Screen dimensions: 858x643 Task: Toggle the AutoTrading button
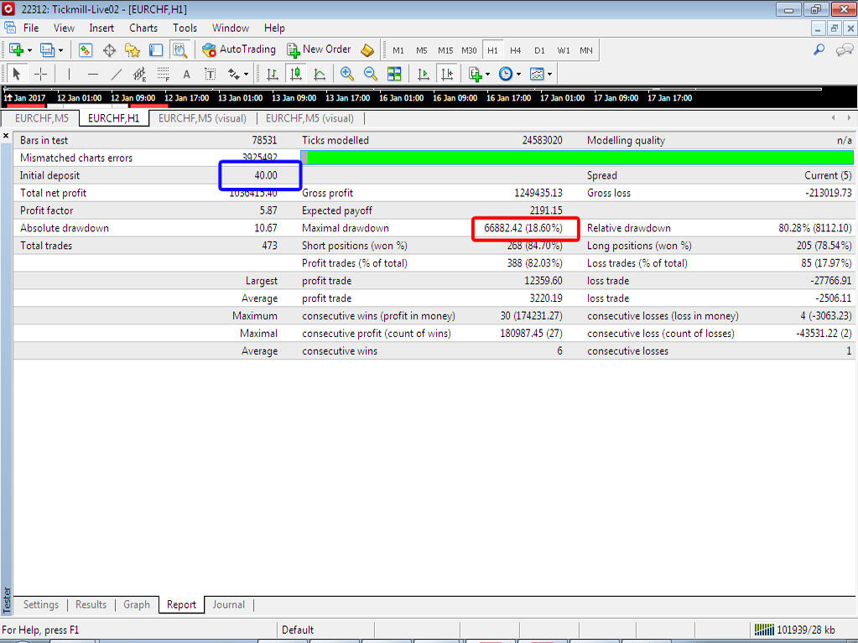(238, 49)
